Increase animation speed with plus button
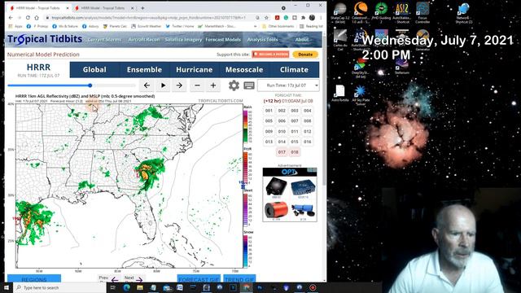Screen dimensions: 521x293 tap(213, 85)
